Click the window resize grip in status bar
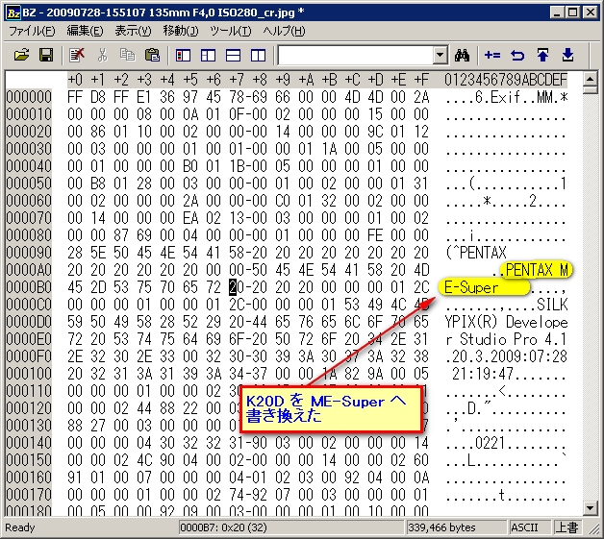This screenshot has height=539, width=604. (x=592, y=529)
